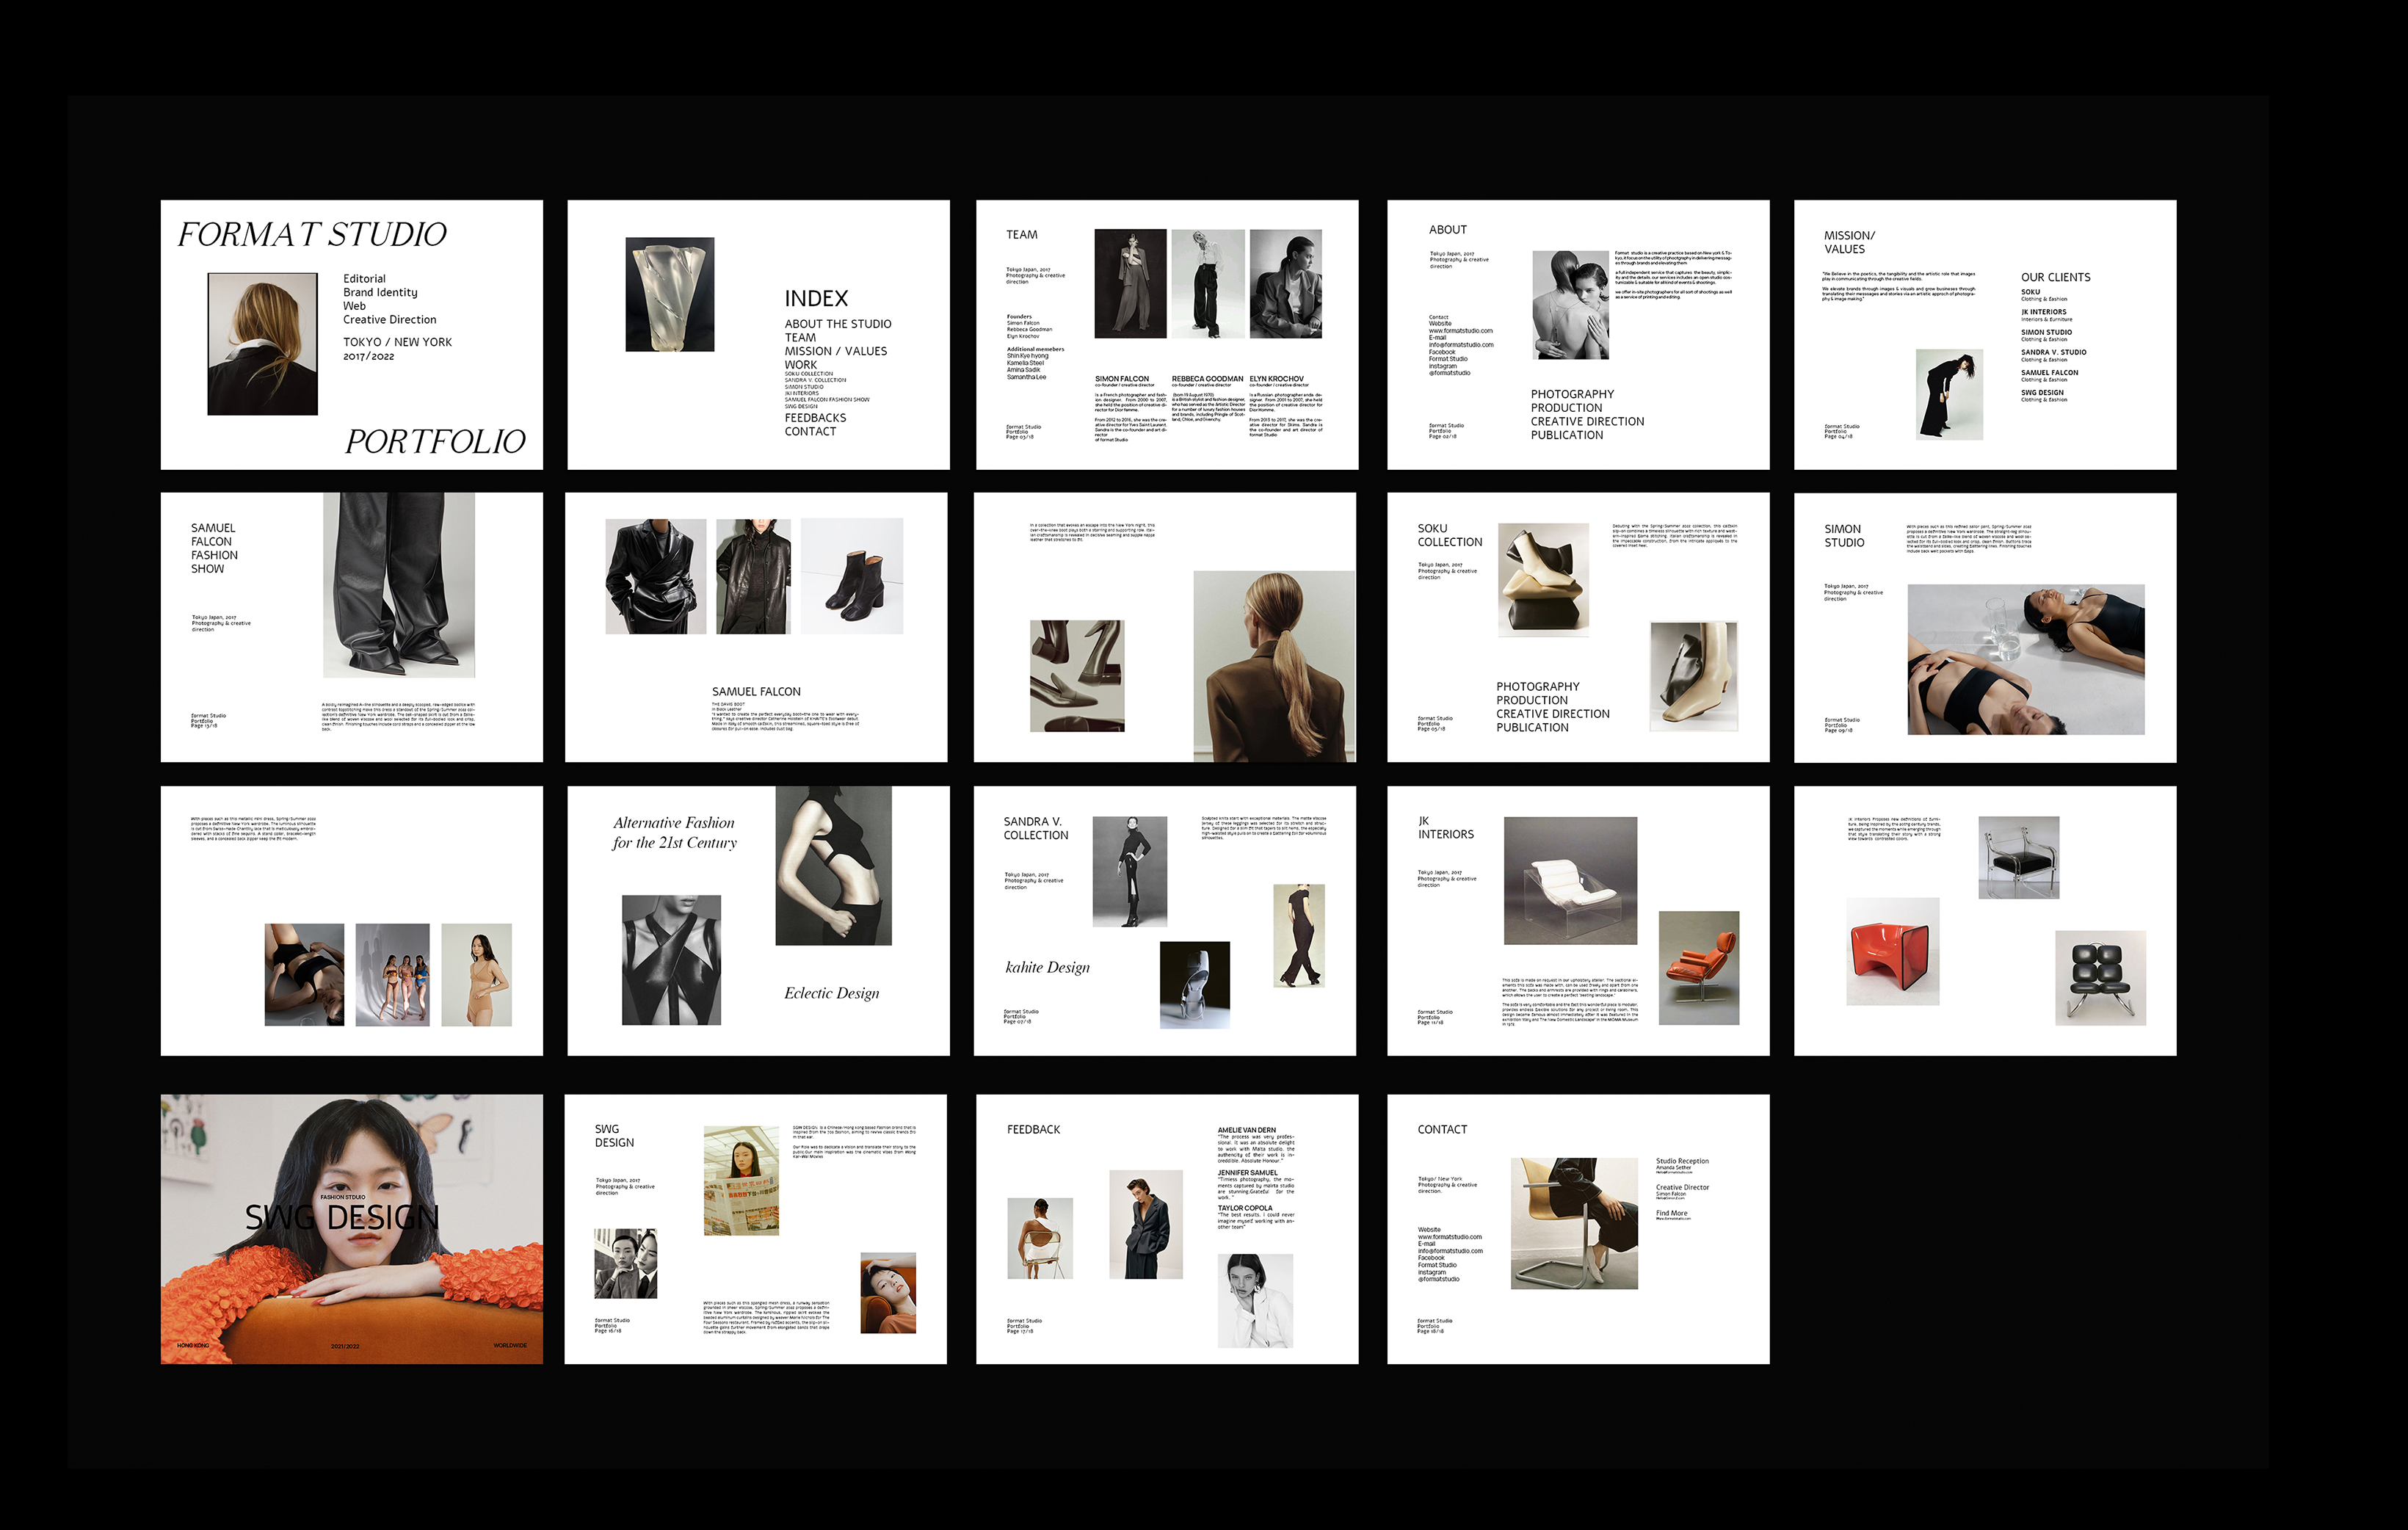Viewport: 2408px width, 1530px height.
Task: Click 'OUR CLIENTS' heading on the Mission slide
Action: click(2055, 277)
